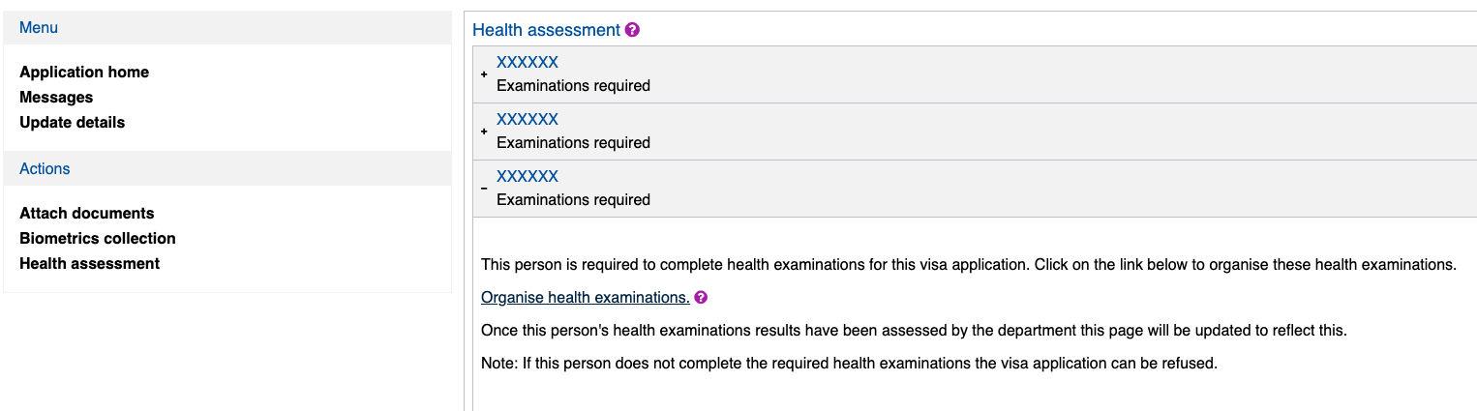The width and height of the screenshot is (1477, 411).
Task: Expand the first applicant row plus sign
Action: click(484, 74)
